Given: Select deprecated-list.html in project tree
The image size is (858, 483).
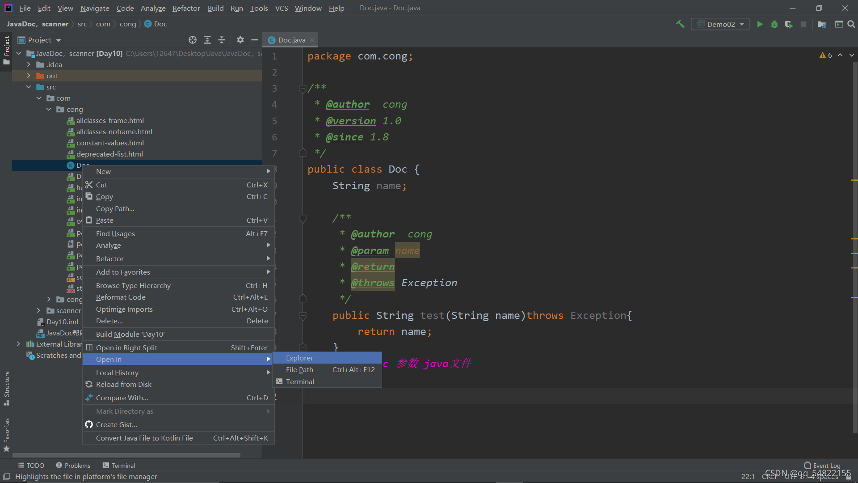Looking at the screenshot, I should coord(109,154).
